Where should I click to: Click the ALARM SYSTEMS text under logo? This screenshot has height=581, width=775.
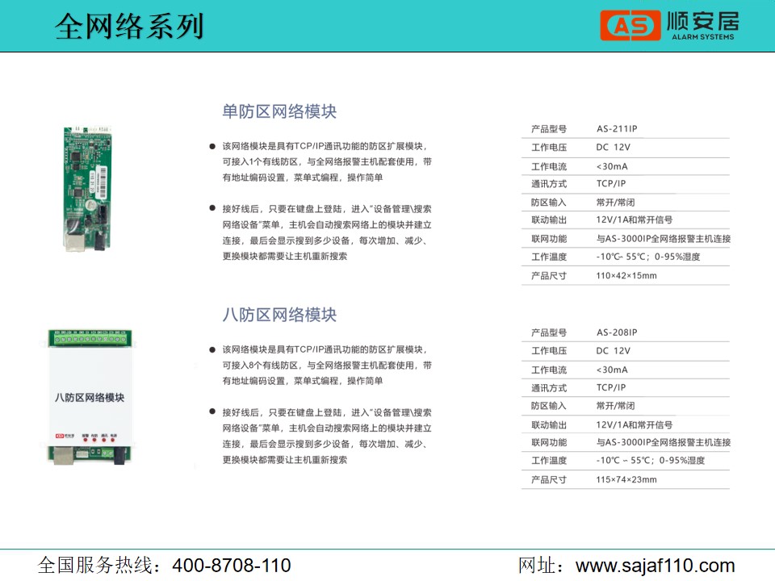pos(703,37)
